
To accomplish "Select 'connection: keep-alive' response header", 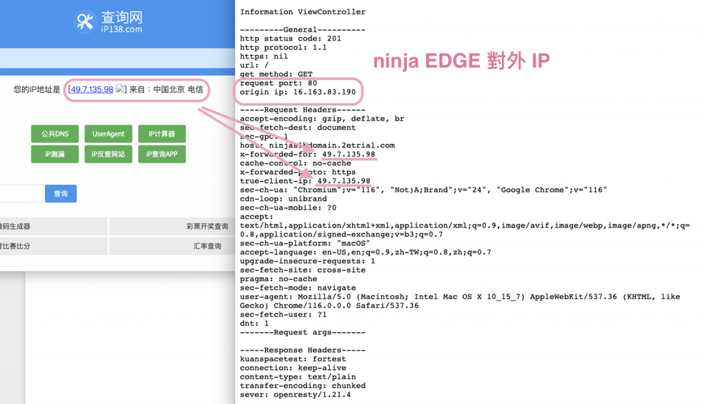I will click(293, 368).
